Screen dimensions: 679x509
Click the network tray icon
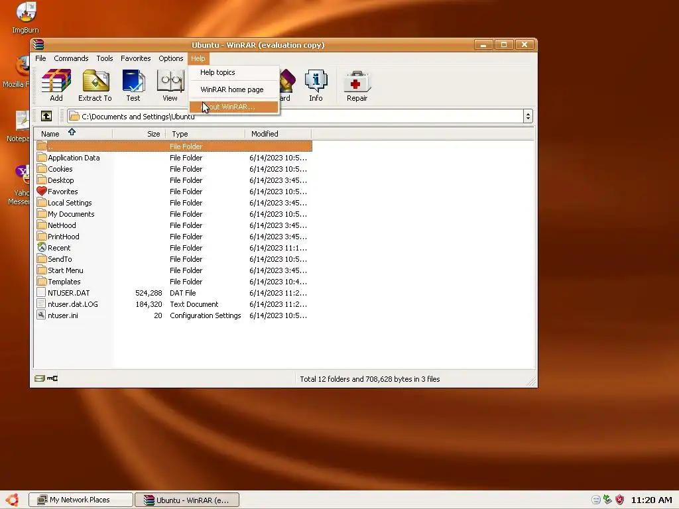tap(607, 500)
